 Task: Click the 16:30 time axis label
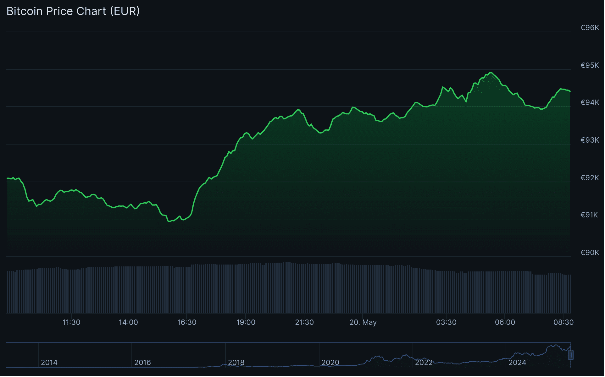click(187, 323)
